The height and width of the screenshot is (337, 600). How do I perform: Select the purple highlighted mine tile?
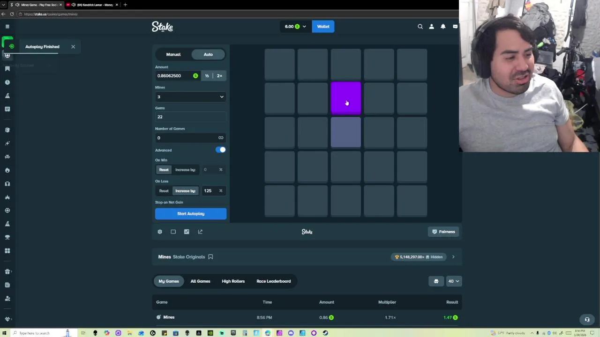[346, 98]
